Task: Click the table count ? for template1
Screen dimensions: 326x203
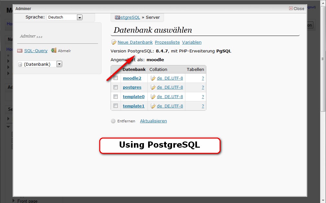Action: (x=203, y=106)
